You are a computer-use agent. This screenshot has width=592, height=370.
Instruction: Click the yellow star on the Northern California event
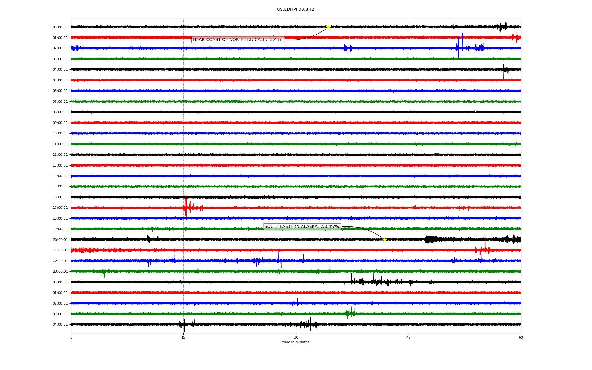coord(328,27)
